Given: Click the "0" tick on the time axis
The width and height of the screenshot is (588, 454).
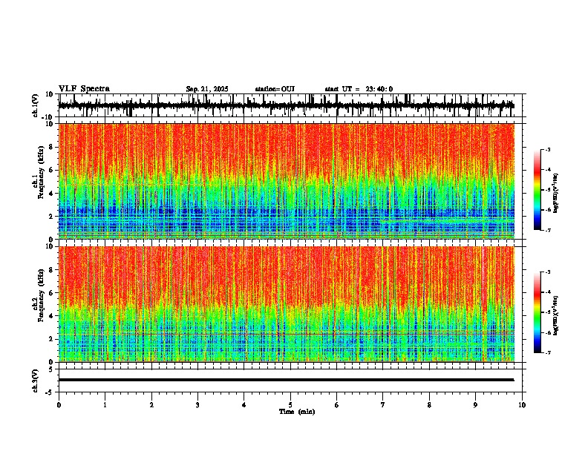Looking at the screenshot, I should [59, 405].
